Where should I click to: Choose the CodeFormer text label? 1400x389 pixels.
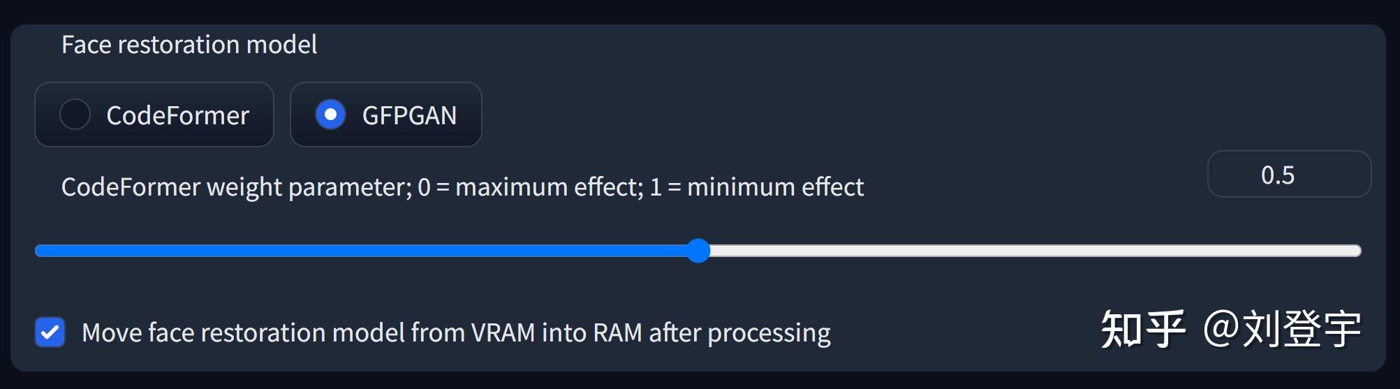177,115
